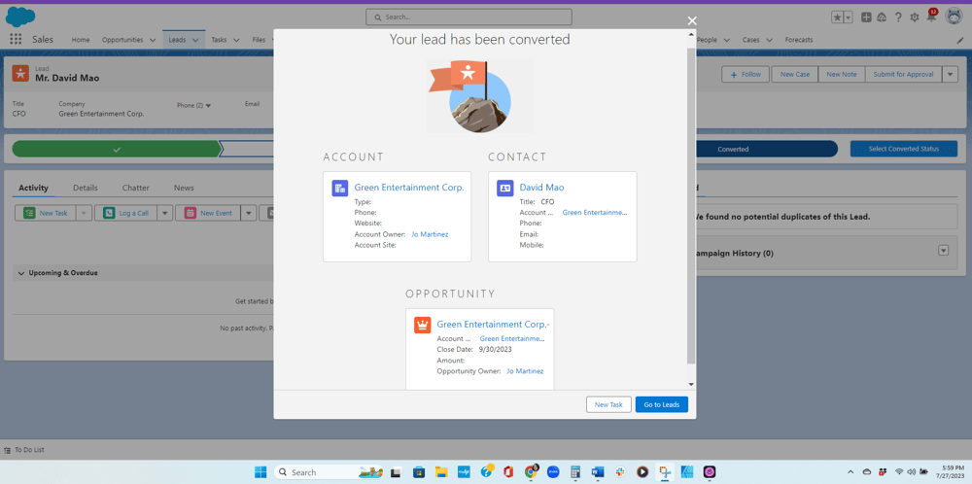Open Snipping Tool in the taskbar

(x=665, y=472)
